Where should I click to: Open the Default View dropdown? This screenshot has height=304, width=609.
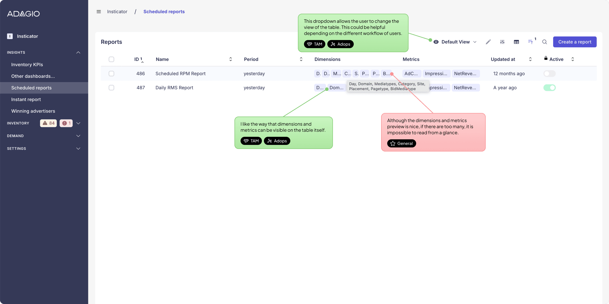[455, 42]
